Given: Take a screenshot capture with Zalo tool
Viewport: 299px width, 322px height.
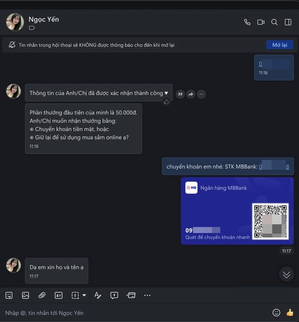Looking at the screenshot, I should coord(75,295).
